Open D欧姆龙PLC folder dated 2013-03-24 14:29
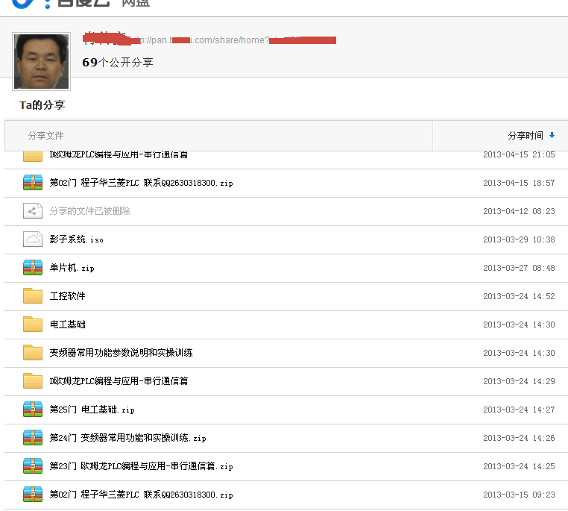The image size is (568, 511). tap(119, 381)
